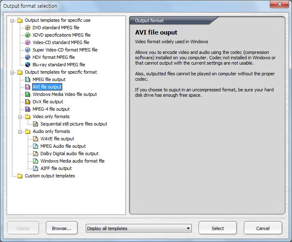Click the folder icon of Output templates for specific use

20,20
